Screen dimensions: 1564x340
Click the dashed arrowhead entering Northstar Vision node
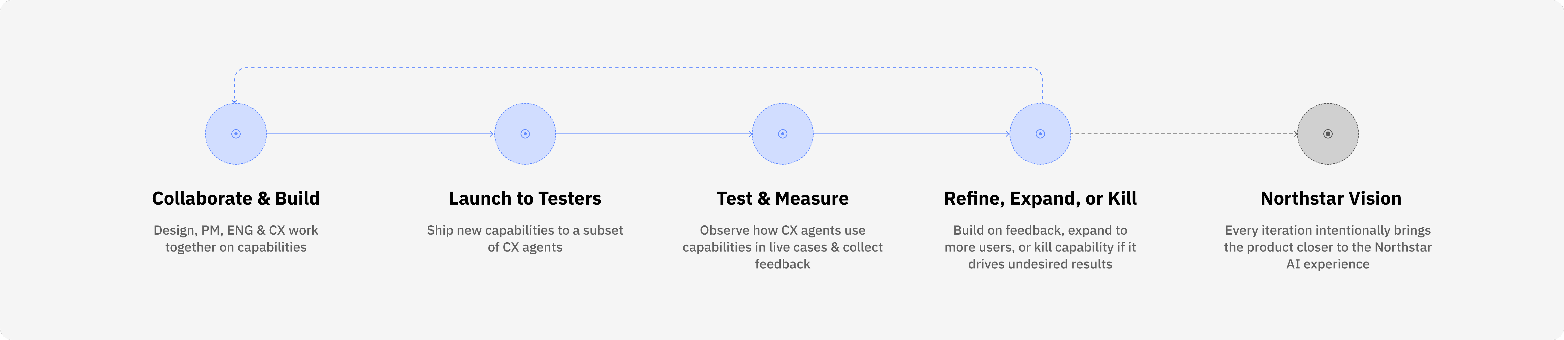pos(1295,134)
